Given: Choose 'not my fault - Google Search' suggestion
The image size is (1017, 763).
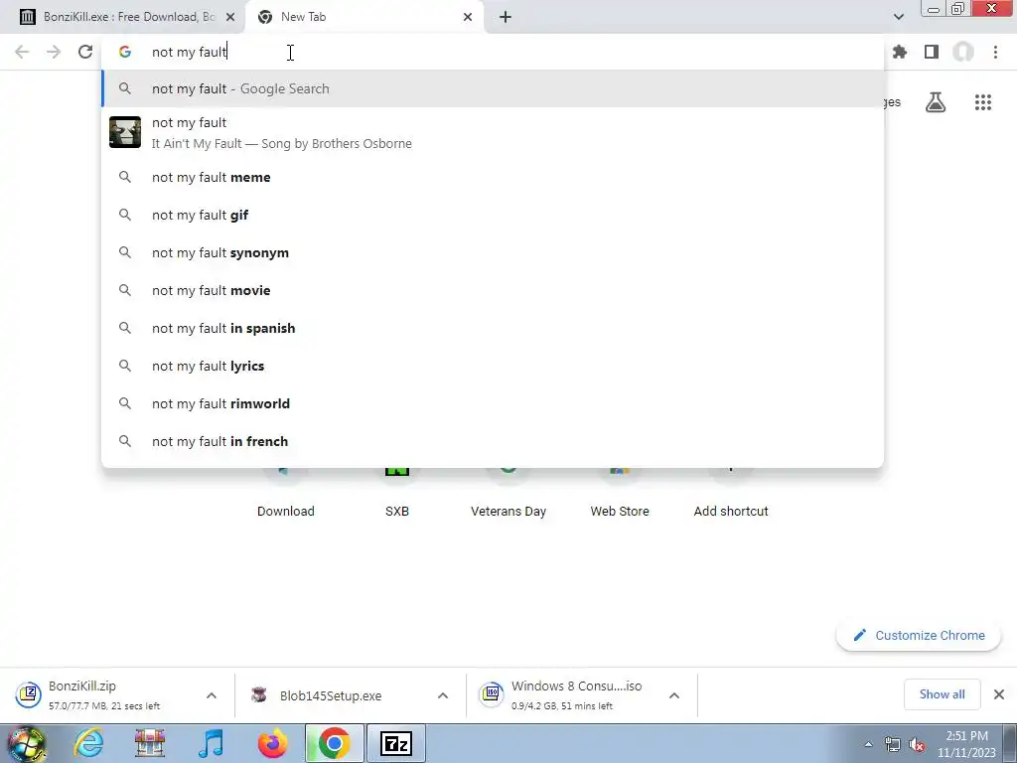Looking at the screenshot, I should tap(493, 88).
